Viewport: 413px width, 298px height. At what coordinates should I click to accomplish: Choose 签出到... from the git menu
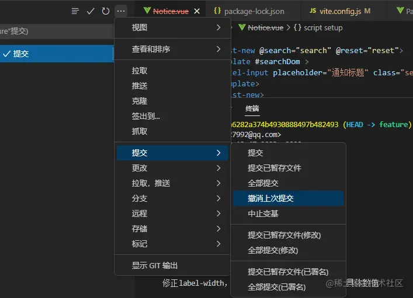tap(172, 116)
